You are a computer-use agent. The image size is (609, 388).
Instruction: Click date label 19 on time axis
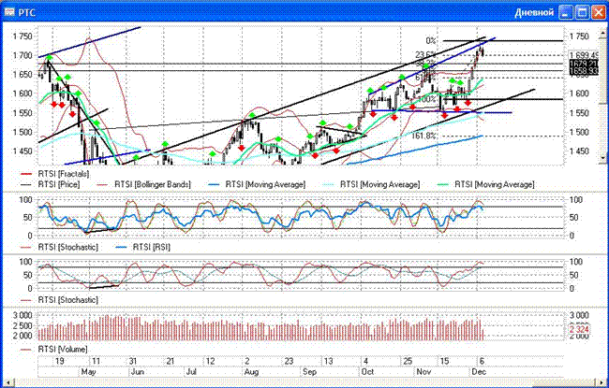point(59,361)
